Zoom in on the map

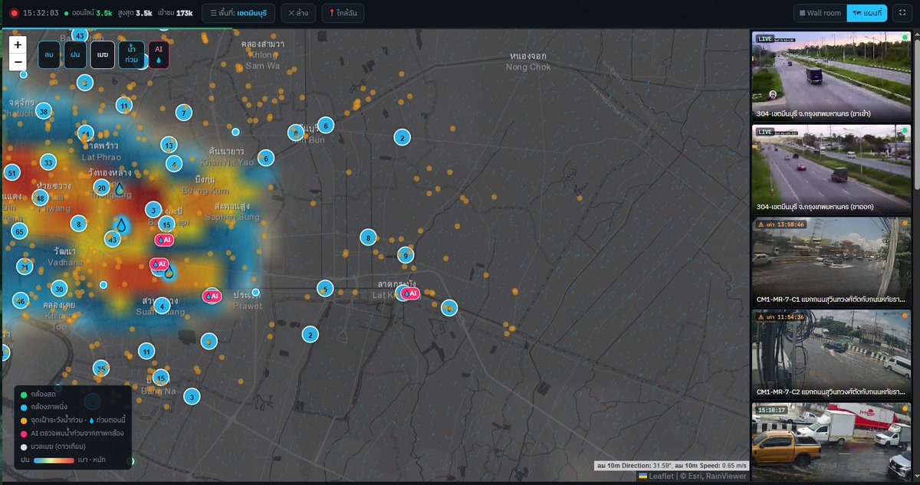18,45
